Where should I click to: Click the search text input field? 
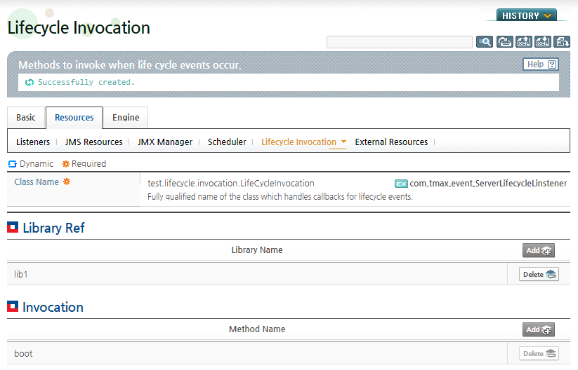(399, 42)
